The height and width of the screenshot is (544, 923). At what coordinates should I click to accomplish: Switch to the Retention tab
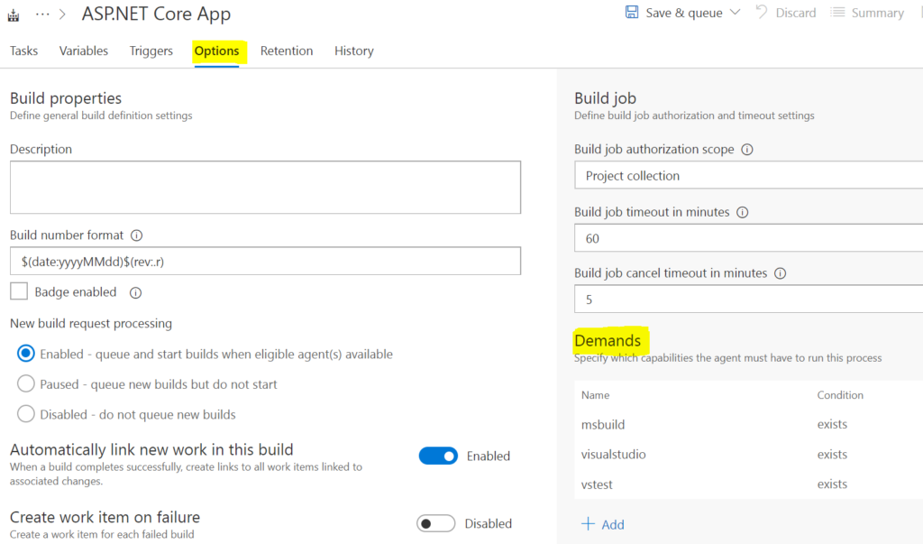tap(287, 51)
